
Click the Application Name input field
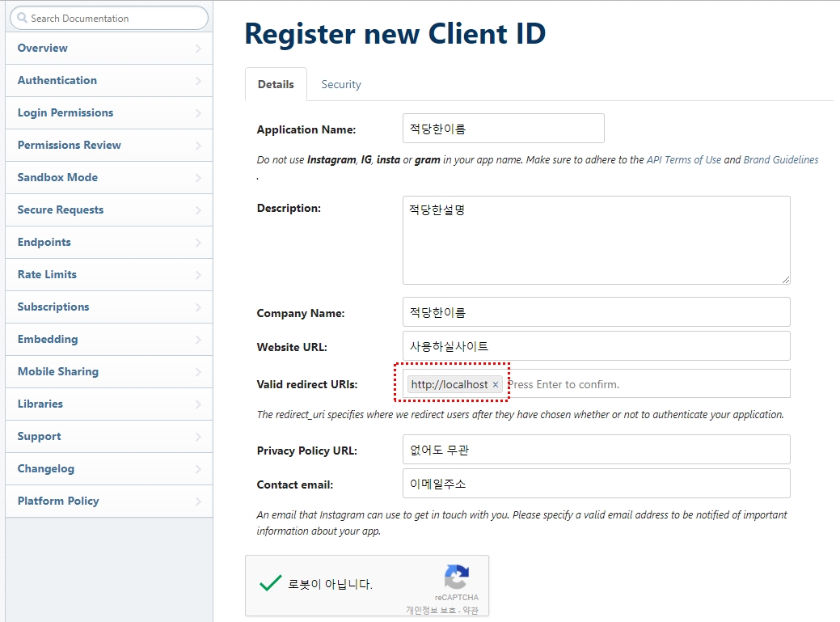(503, 129)
